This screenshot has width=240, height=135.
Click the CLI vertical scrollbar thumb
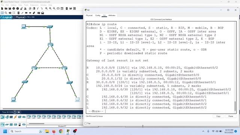235,106
